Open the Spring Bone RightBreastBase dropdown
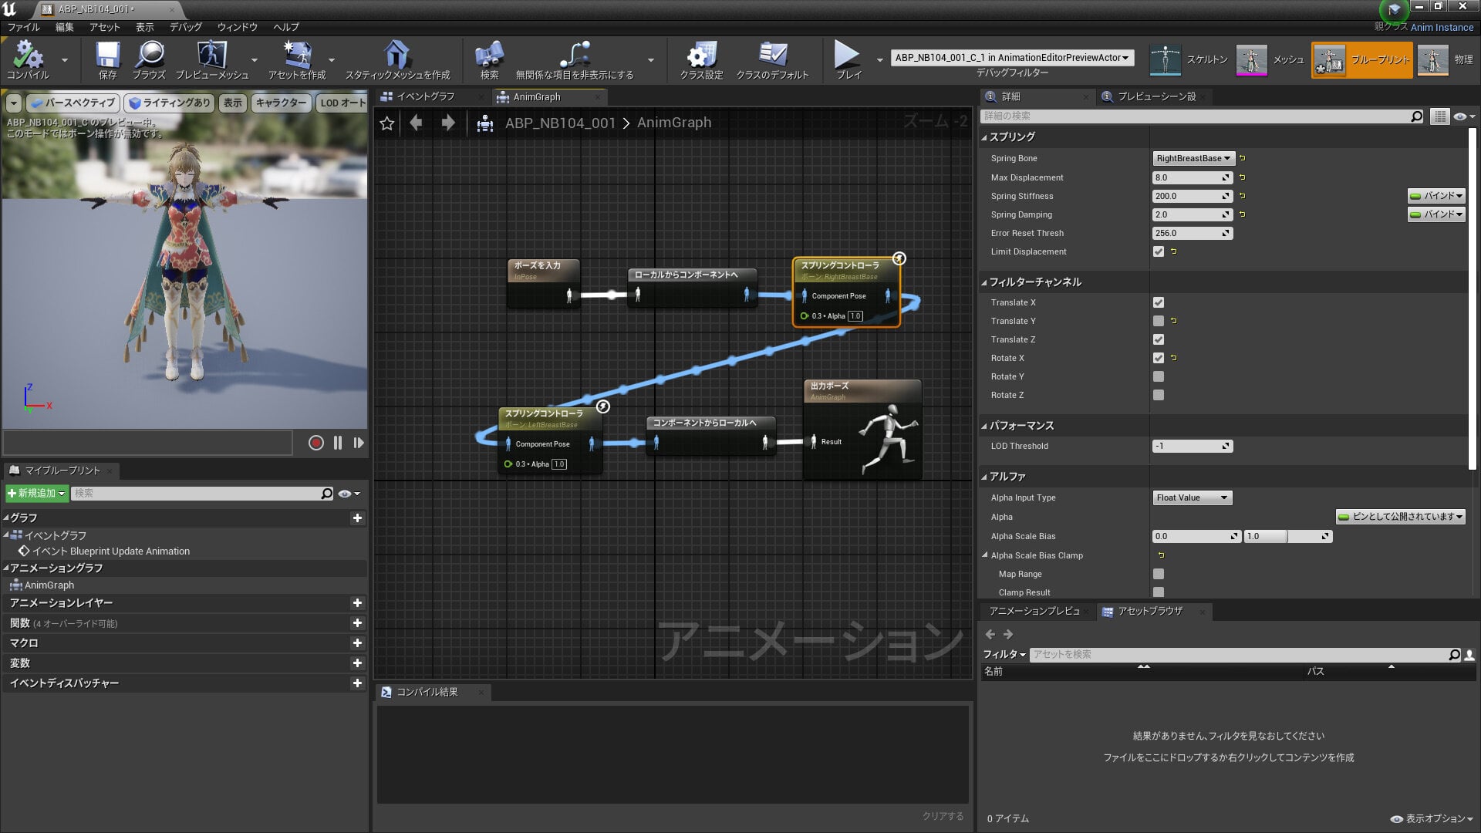The image size is (1481, 833). pyautogui.click(x=1193, y=158)
